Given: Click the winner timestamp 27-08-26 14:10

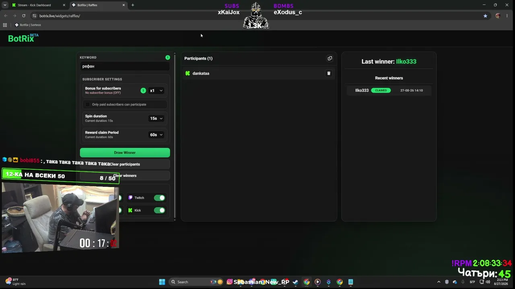Looking at the screenshot, I should point(412,90).
